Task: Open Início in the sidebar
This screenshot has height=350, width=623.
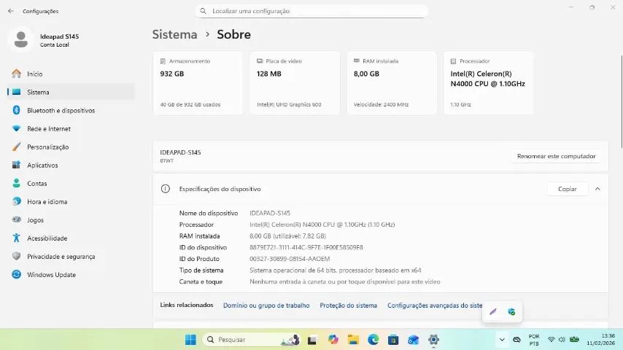Action: (71, 74)
